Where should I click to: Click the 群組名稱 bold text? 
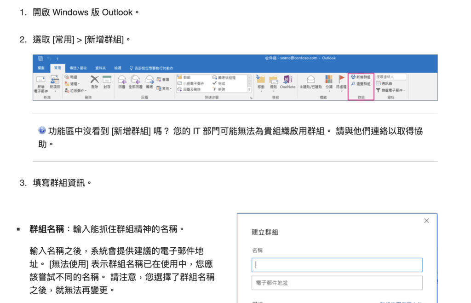click(x=46, y=229)
